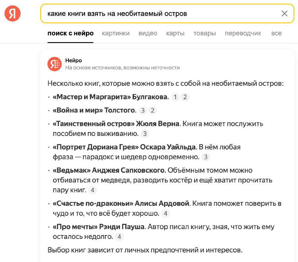The width and height of the screenshot is (298, 262).
Task: Open the карты tab
Action: 175,33
